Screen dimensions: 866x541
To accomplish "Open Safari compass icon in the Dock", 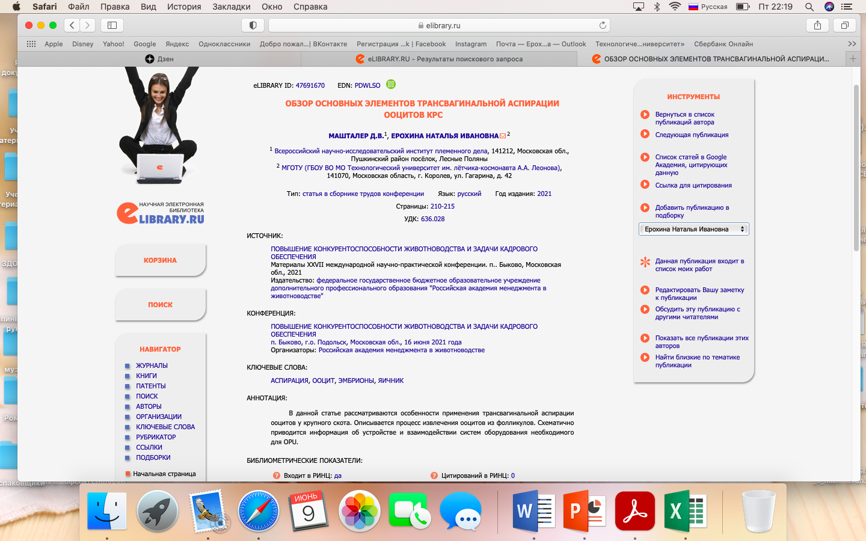I will point(259,511).
